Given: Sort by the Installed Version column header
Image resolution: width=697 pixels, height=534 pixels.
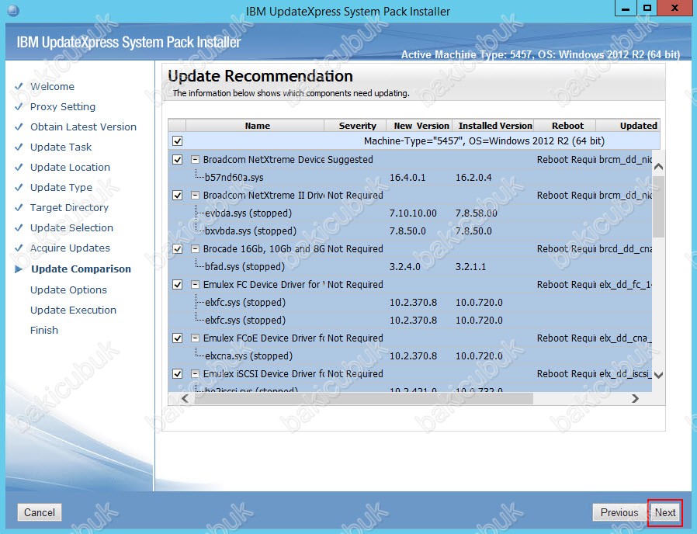Looking at the screenshot, I should [x=493, y=126].
